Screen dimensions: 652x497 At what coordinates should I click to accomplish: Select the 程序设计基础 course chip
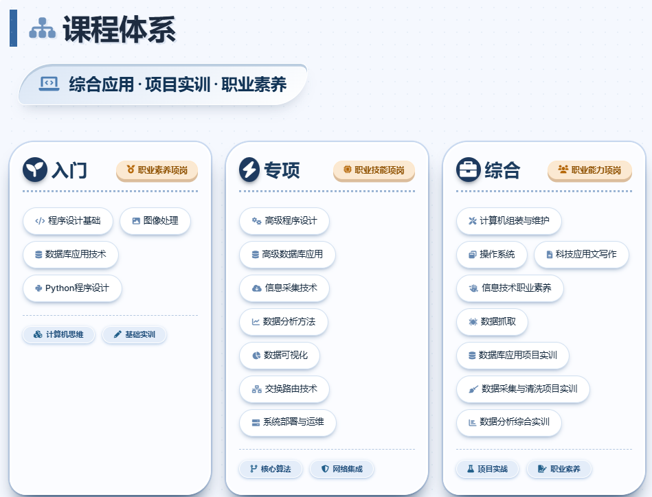point(68,221)
